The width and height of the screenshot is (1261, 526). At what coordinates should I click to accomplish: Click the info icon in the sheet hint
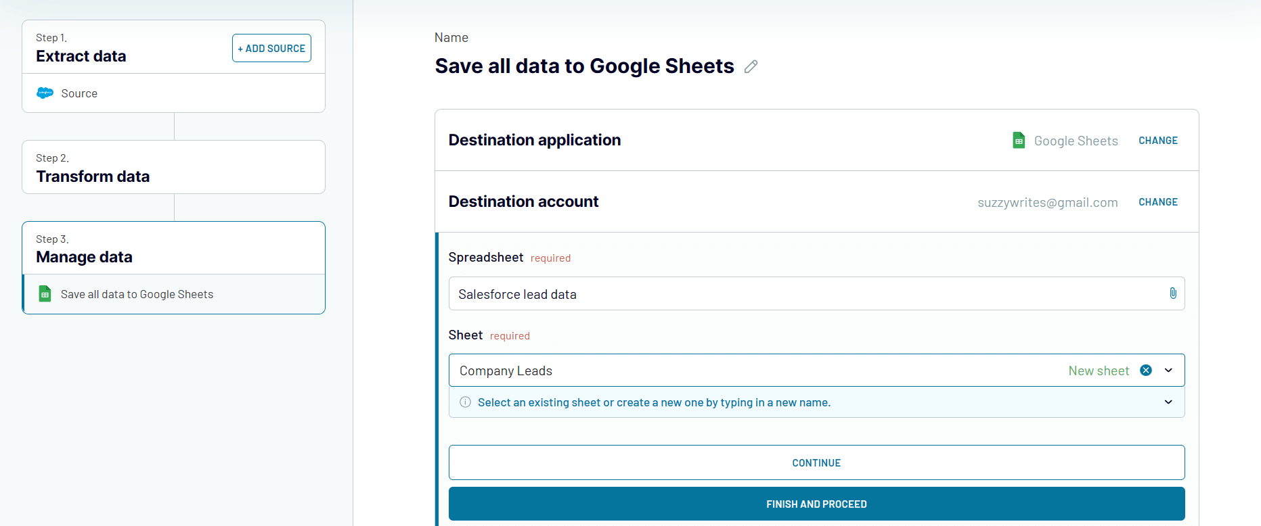[465, 402]
